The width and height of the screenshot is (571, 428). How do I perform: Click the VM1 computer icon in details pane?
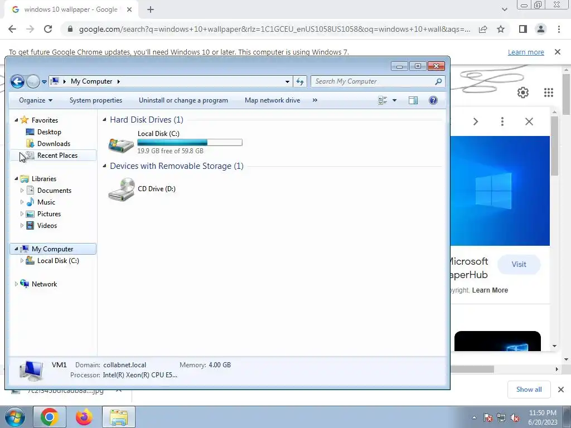click(x=31, y=371)
